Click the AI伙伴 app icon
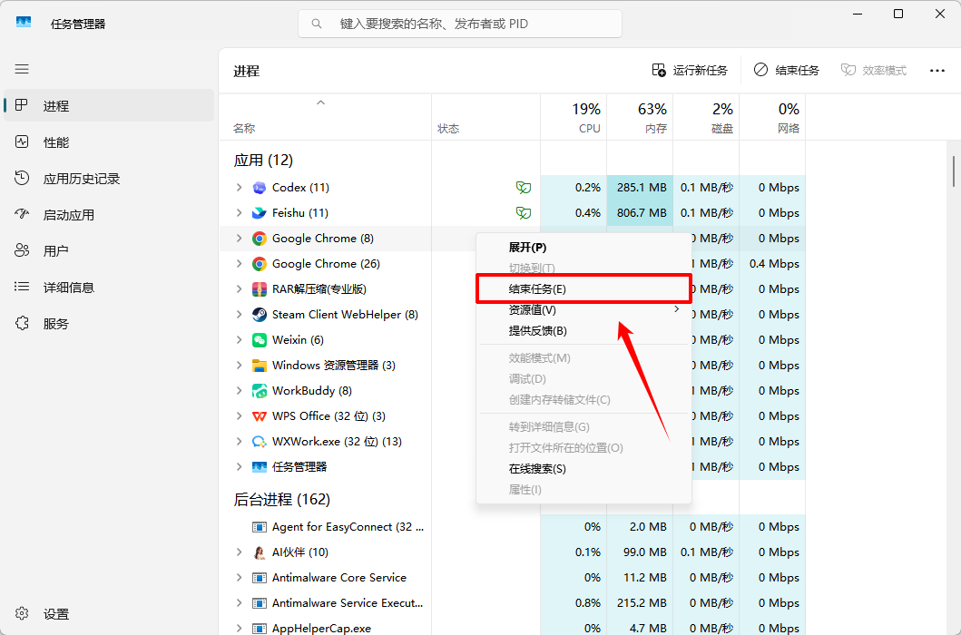 coord(260,552)
